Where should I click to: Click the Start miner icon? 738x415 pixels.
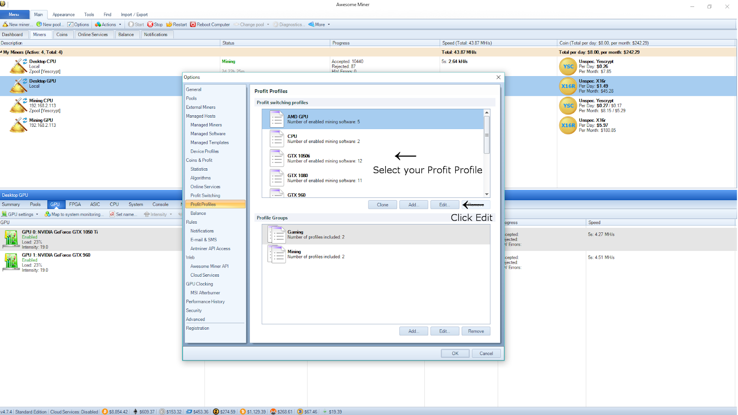point(131,24)
